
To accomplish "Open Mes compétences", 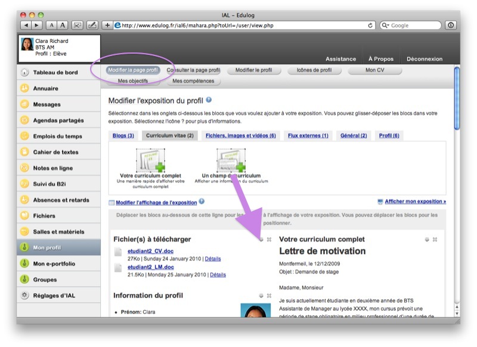I will point(192,80).
